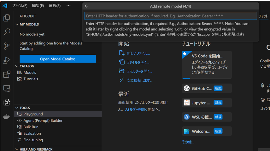Collapse the CATALOG section
Image resolution: width=270 pixels, height=151 pixels.
click(x=17, y=66)
